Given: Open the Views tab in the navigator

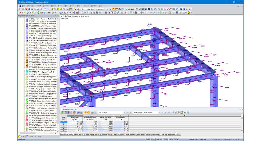Looking at the screenshot, I should pos(38,136).
